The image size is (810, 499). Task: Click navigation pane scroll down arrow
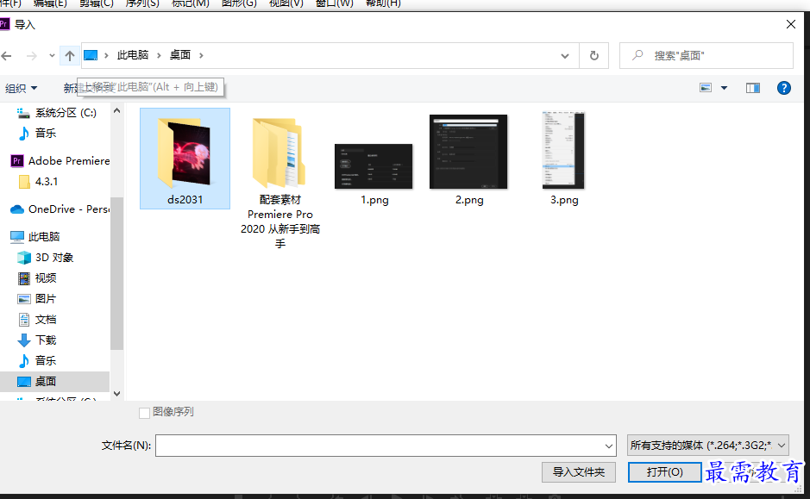(x=116, y=394)
